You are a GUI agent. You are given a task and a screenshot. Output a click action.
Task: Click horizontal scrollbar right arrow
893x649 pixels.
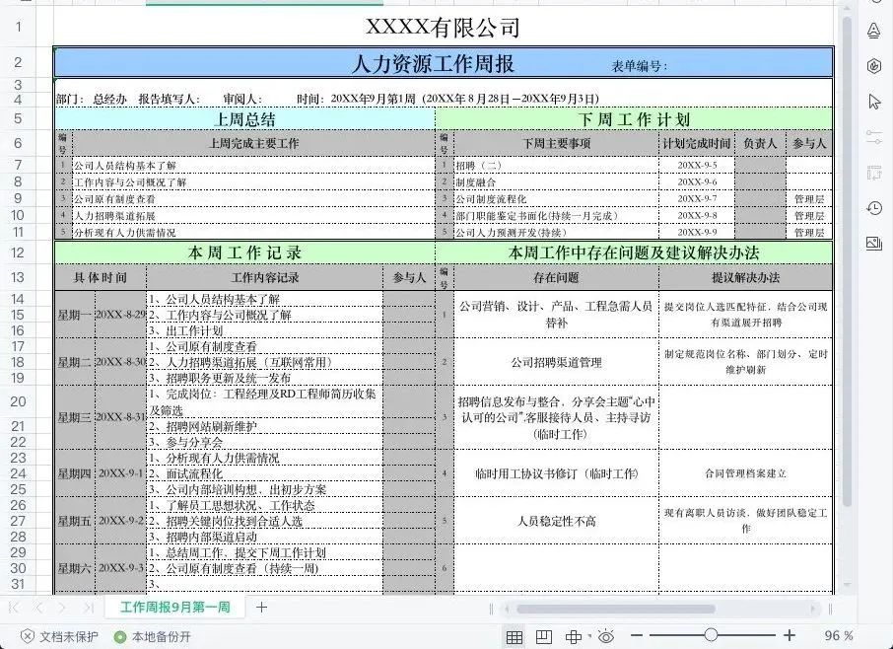point(813,609)
